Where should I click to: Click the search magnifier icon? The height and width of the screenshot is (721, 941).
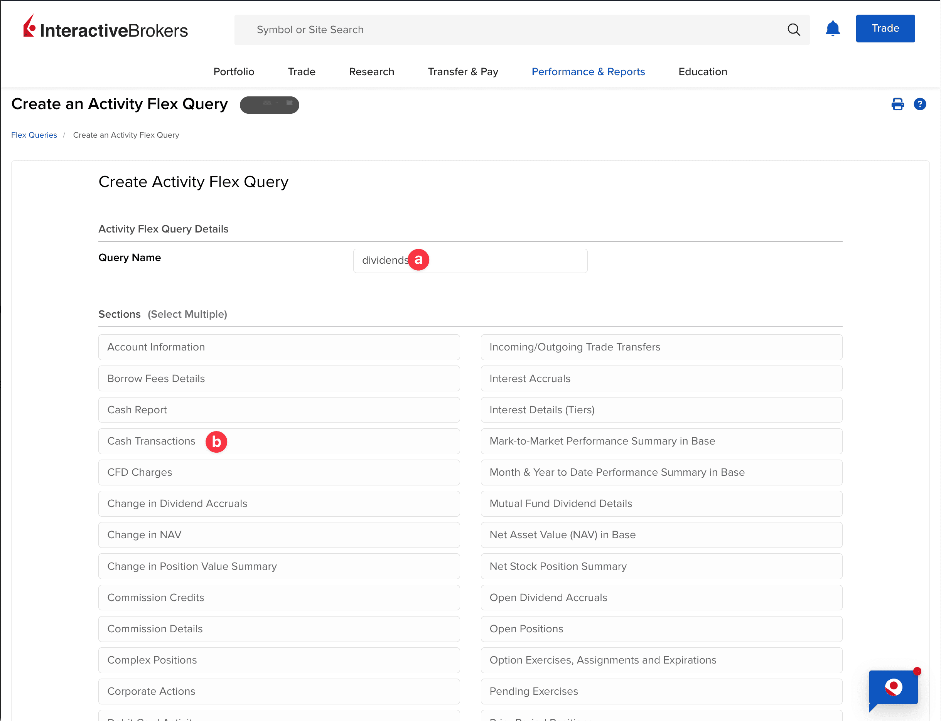pos(793,30)
